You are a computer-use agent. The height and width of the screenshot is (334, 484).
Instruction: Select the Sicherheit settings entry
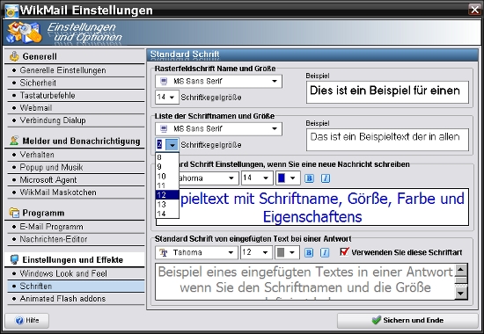click(x=38, y=83)
